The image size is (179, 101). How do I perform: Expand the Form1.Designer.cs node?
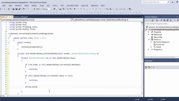(151, 42)
